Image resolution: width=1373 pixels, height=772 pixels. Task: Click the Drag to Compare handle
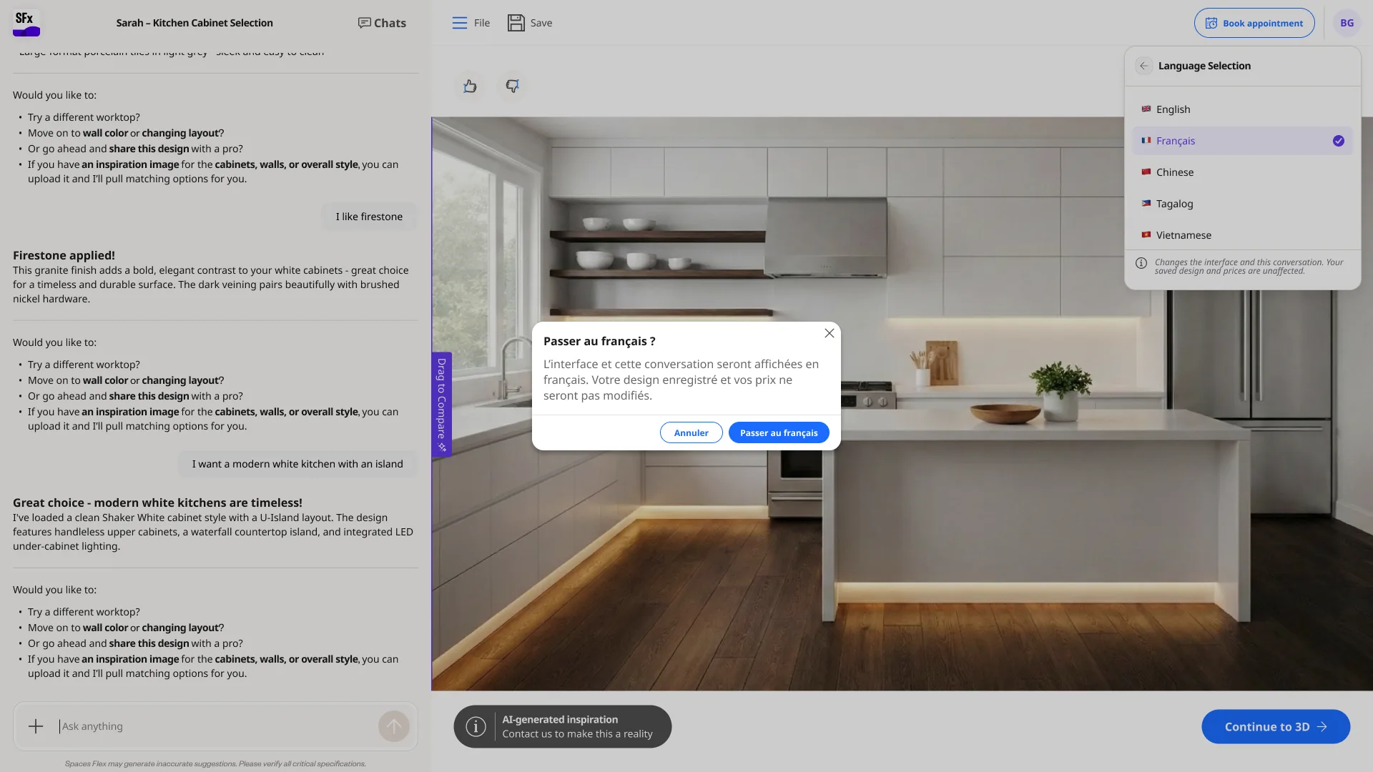441,405
